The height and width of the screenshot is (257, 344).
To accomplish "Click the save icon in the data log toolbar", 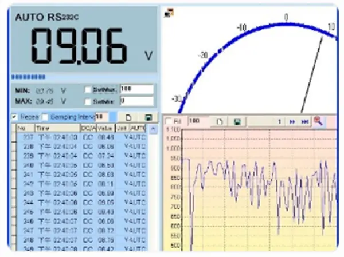I will click(148, 118).
